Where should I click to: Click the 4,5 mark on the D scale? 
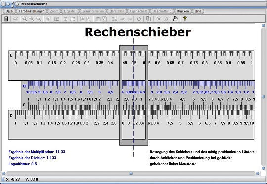pos(170,123)
